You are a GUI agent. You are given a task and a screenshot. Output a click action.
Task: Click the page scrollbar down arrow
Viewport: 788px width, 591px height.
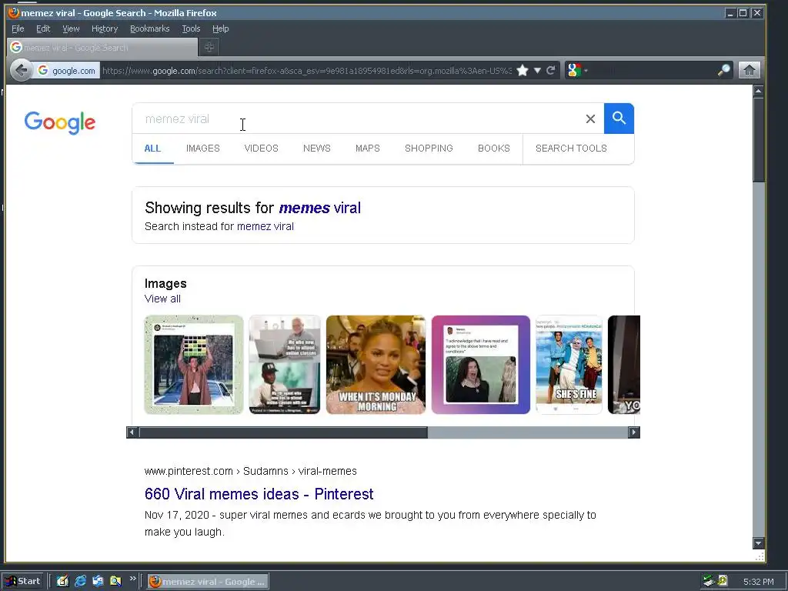pyautogui.click(x=758, y=543)
